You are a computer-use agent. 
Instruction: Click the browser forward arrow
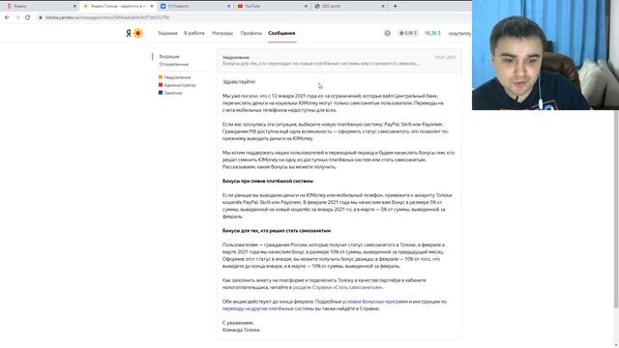pyautogui.click(x=17, y=17)
